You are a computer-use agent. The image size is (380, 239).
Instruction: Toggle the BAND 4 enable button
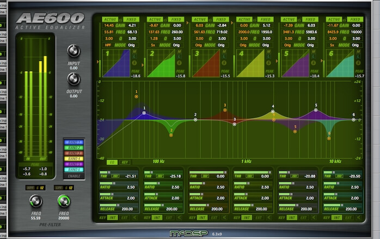(x=73, y=158)
